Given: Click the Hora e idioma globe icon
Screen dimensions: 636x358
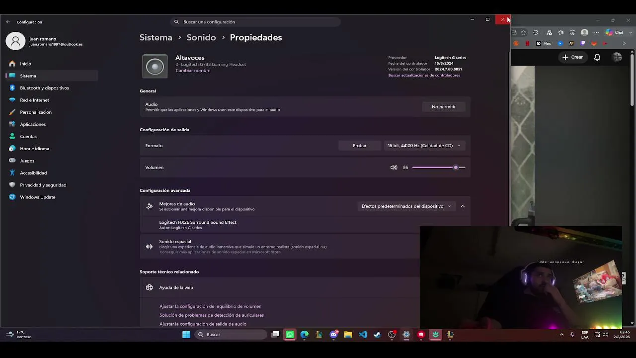Looking at the screenshot, I should point(12,149).
